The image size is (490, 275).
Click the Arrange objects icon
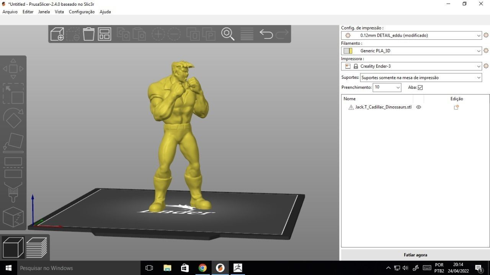[x=105, y=34]
